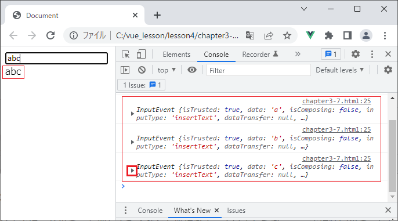This screenshot has height=221, width=398.
Task: Open the Vue devtools extension icon
Action: pyautogui.click(x=310, y=35)
